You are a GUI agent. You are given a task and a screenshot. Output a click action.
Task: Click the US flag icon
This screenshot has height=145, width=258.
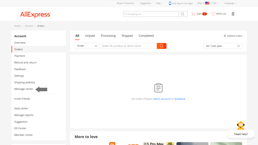point(207,3)
